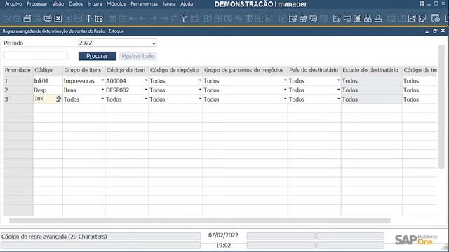Image resolution: width=449 pixels, height=252 pixels.
Task: Expand Código do item dropdown for A00004
Action: 146,81
